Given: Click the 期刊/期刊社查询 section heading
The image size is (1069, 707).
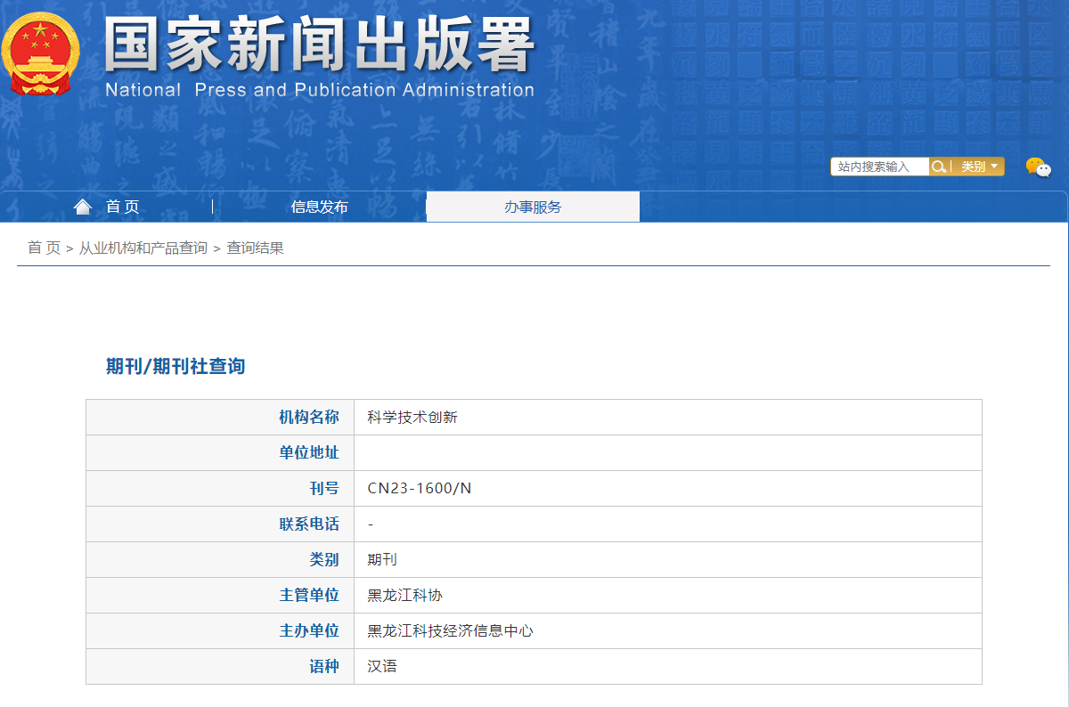Looking at the screenshot, I should (x=175, y=366).
